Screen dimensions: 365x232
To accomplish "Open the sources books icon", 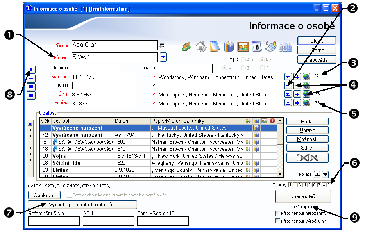I will (229, 46).
